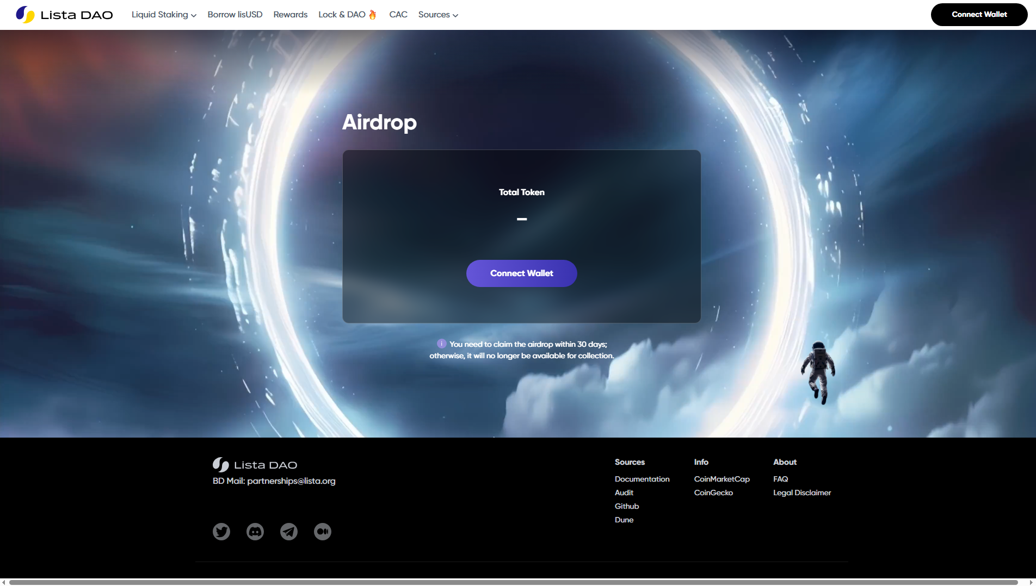Screen dimensions: 1036x586
Task: Open the FAQ link in footer
Action: click(x=781, y=479)
